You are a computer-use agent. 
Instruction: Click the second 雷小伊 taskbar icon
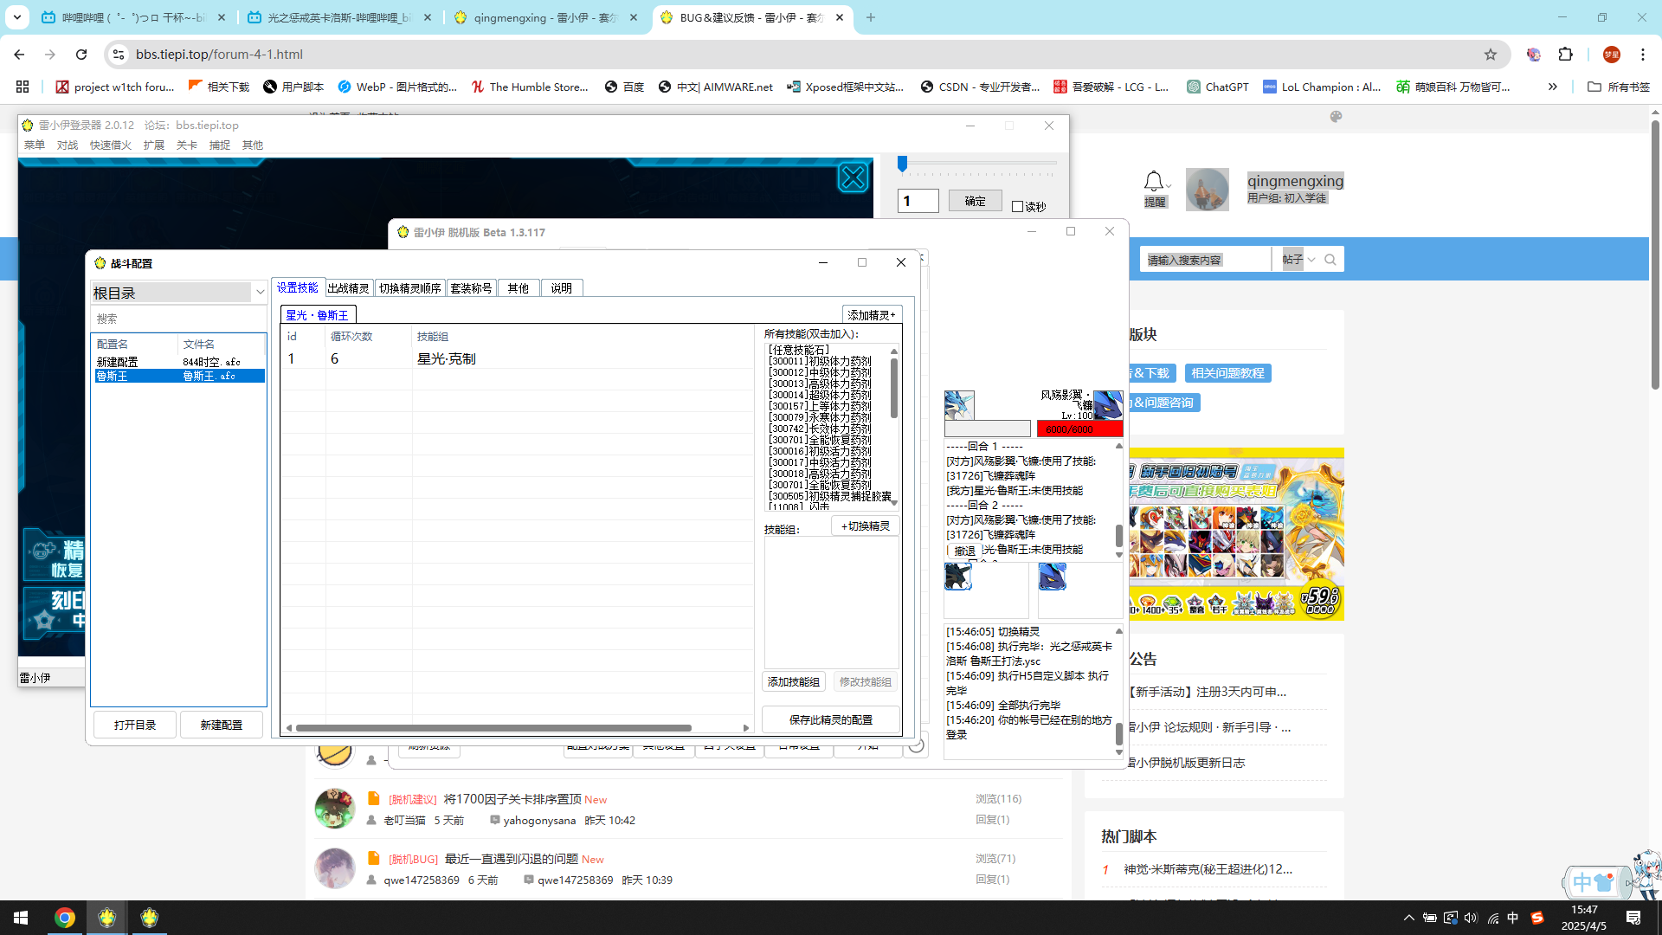[x=150, y=918]
